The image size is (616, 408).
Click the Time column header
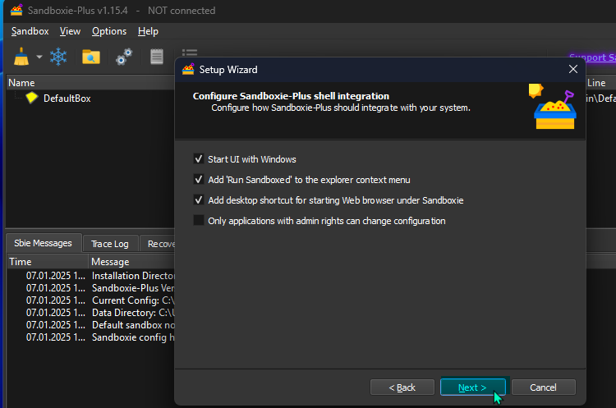(48, 262)
